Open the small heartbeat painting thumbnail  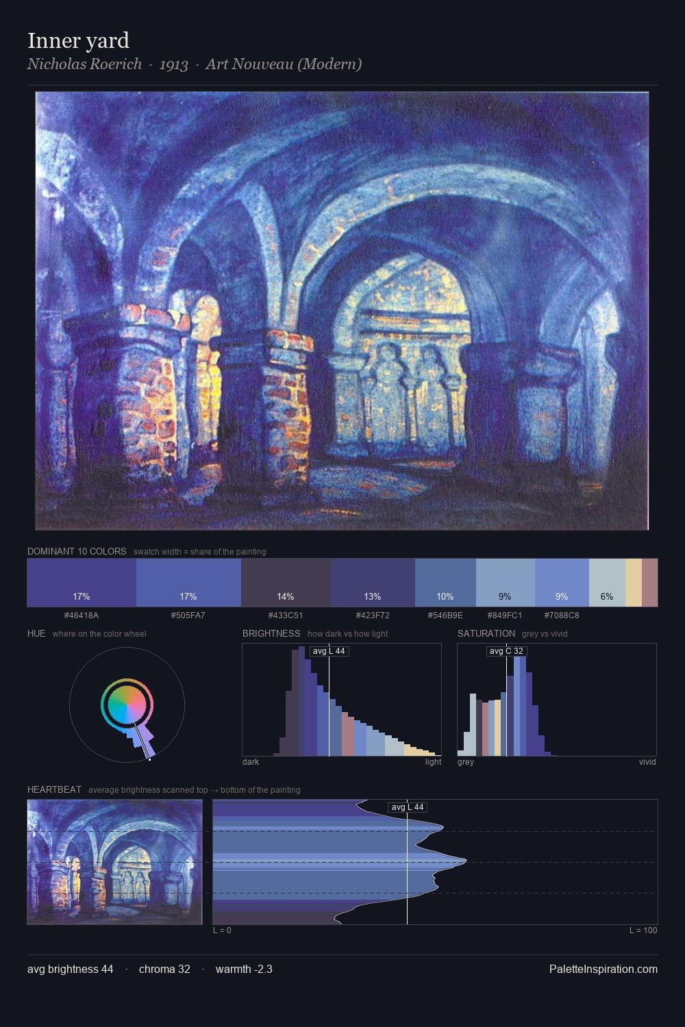coord(114,862)
